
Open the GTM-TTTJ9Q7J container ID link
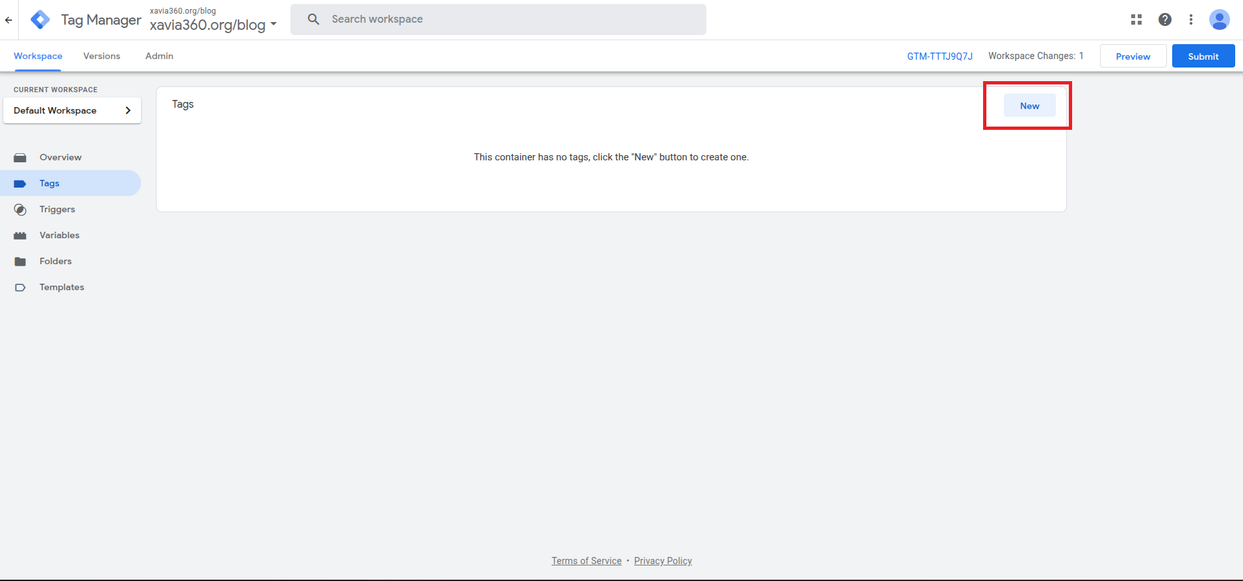coord(940,56)
